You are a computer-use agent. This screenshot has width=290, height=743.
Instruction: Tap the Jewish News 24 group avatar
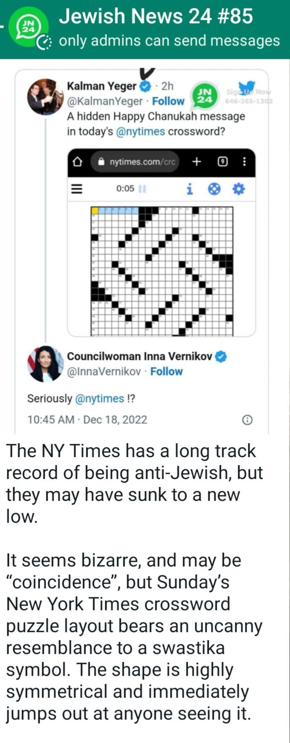(29, 29)
